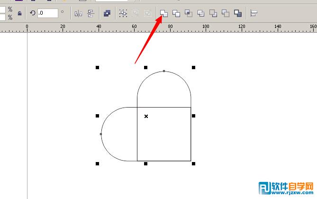
Task: Click the greyed Ungroup icon
Action: coord(135,13)
